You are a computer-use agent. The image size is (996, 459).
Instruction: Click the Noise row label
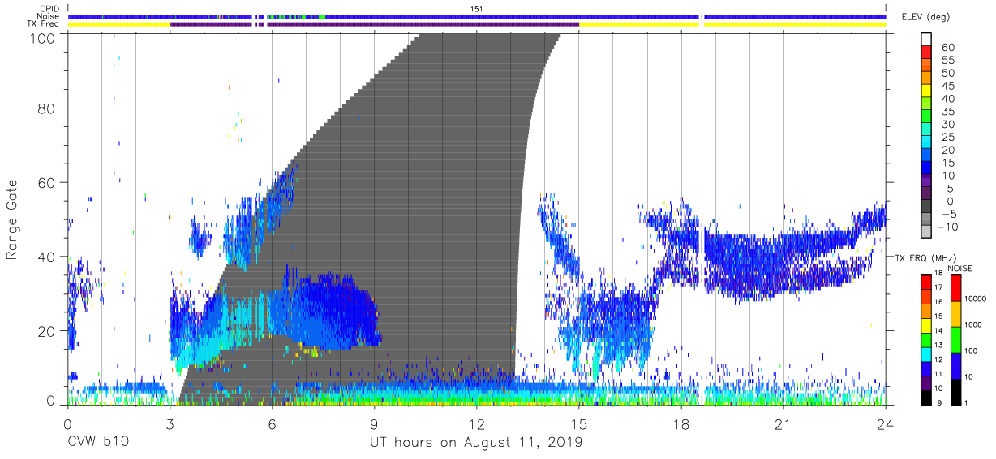point(49,16)
